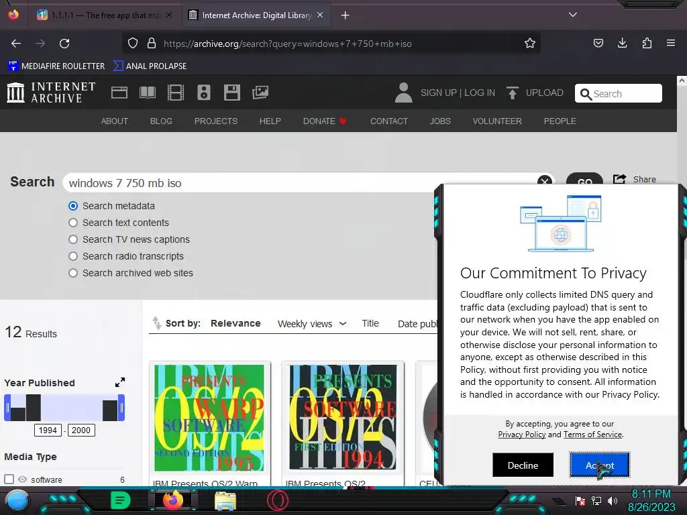Open Firefox hamburger application menu
The height and width of the screenshot is (515, 687).
click(671, 43)
